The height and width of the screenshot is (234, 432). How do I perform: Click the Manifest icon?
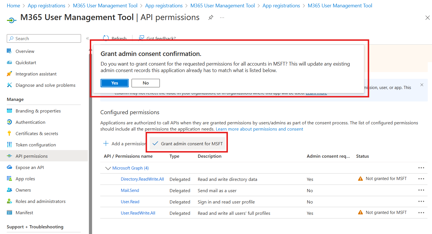9,213
